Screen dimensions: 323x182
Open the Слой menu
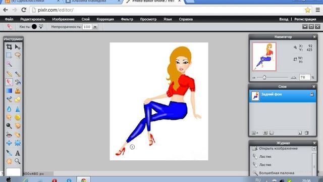85,19
